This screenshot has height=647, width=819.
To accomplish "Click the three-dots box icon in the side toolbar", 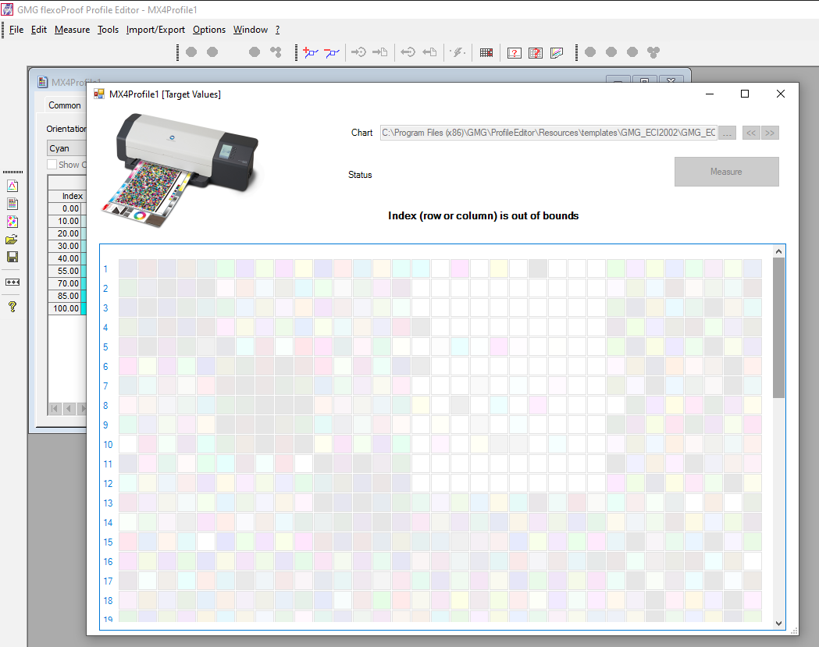I will [x=12, y=282].
